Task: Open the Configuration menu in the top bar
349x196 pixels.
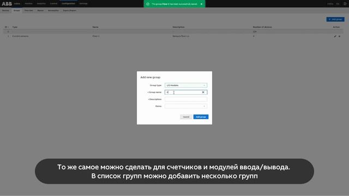Action: (x=68, y=4)
